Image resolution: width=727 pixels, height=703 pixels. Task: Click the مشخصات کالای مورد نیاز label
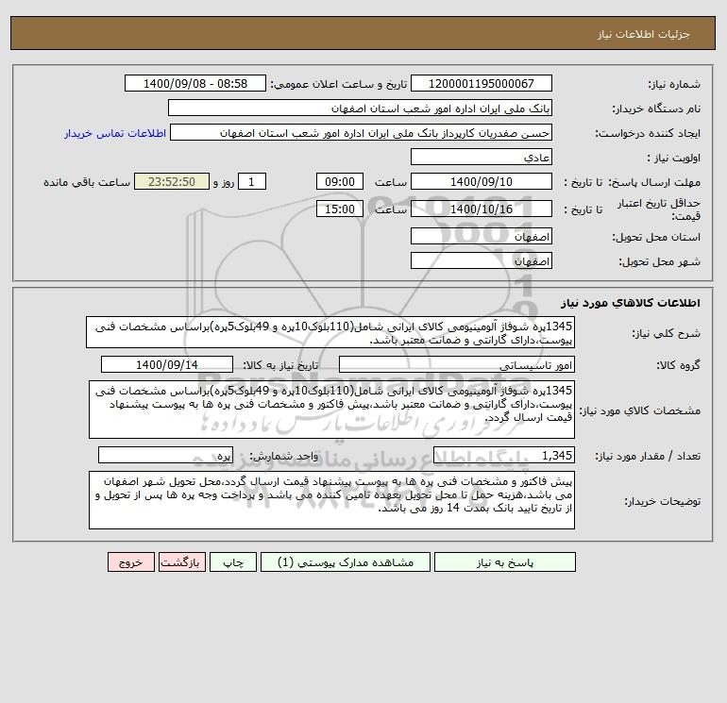coord(640,410)
